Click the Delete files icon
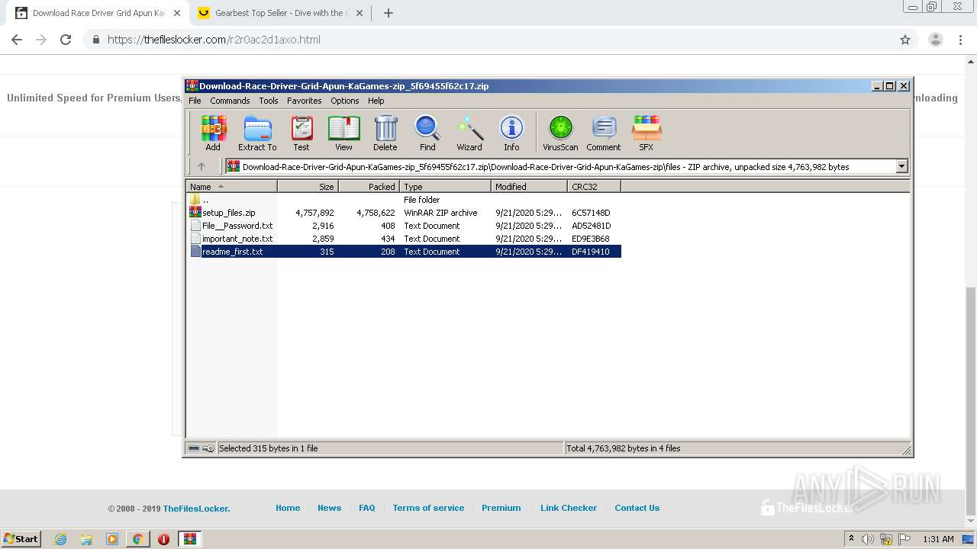The image size is (977, 549). [x=385, y=133]
